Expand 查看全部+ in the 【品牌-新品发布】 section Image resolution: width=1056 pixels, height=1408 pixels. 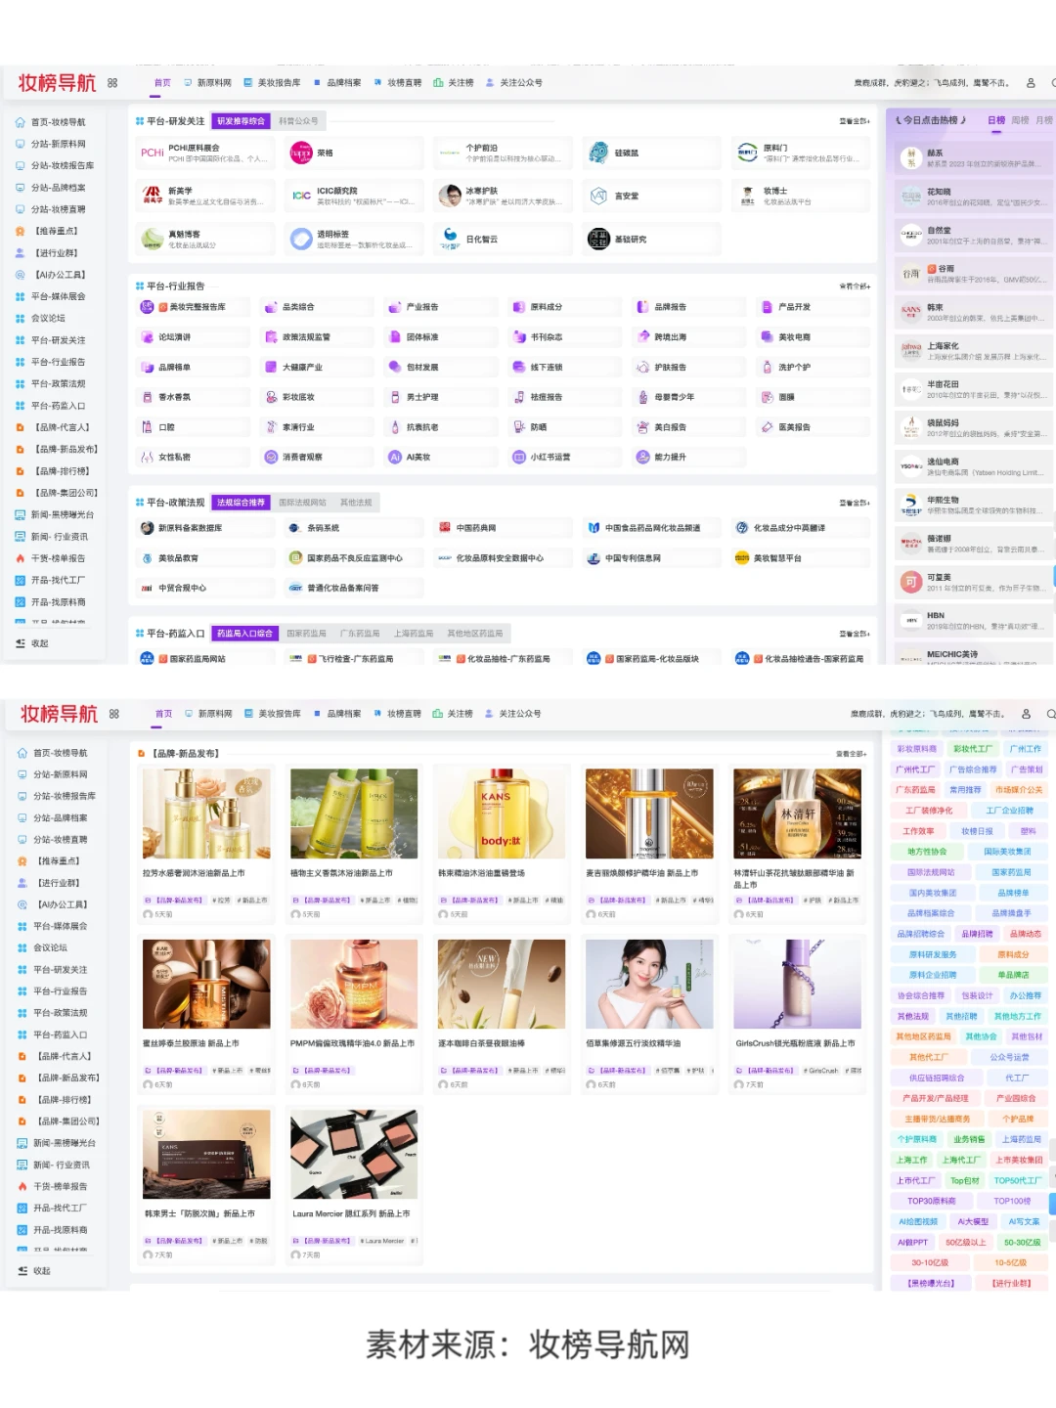pyautogui.click(x=851, y=754)
